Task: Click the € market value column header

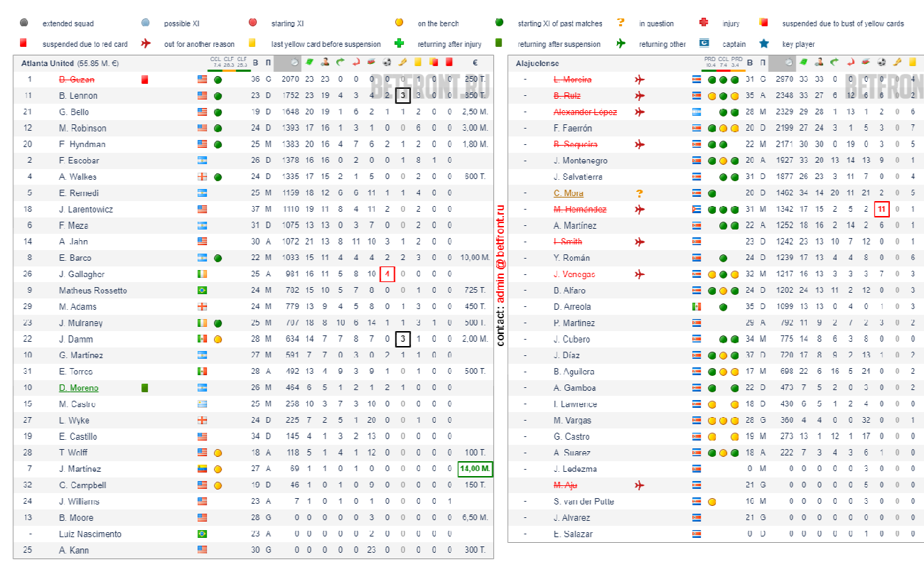Action: 475,63
